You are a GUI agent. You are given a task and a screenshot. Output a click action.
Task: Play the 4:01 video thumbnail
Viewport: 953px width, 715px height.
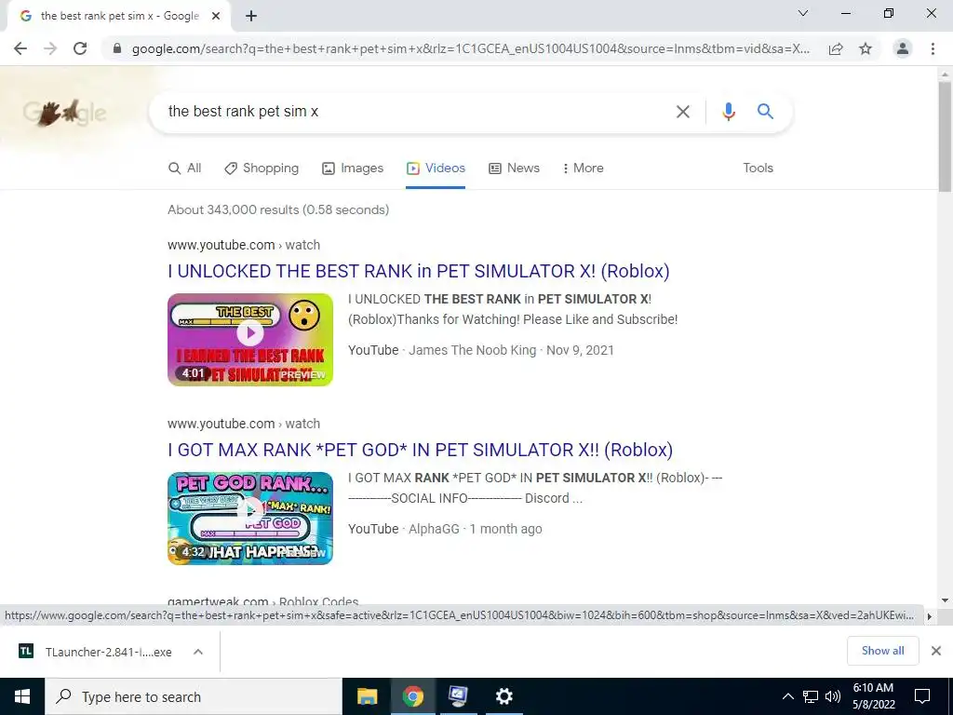(250, 340)
